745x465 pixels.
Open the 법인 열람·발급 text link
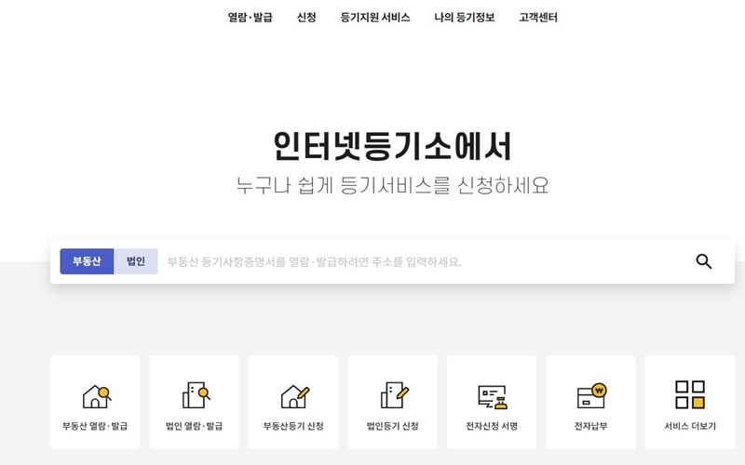(x=194, y=426)
